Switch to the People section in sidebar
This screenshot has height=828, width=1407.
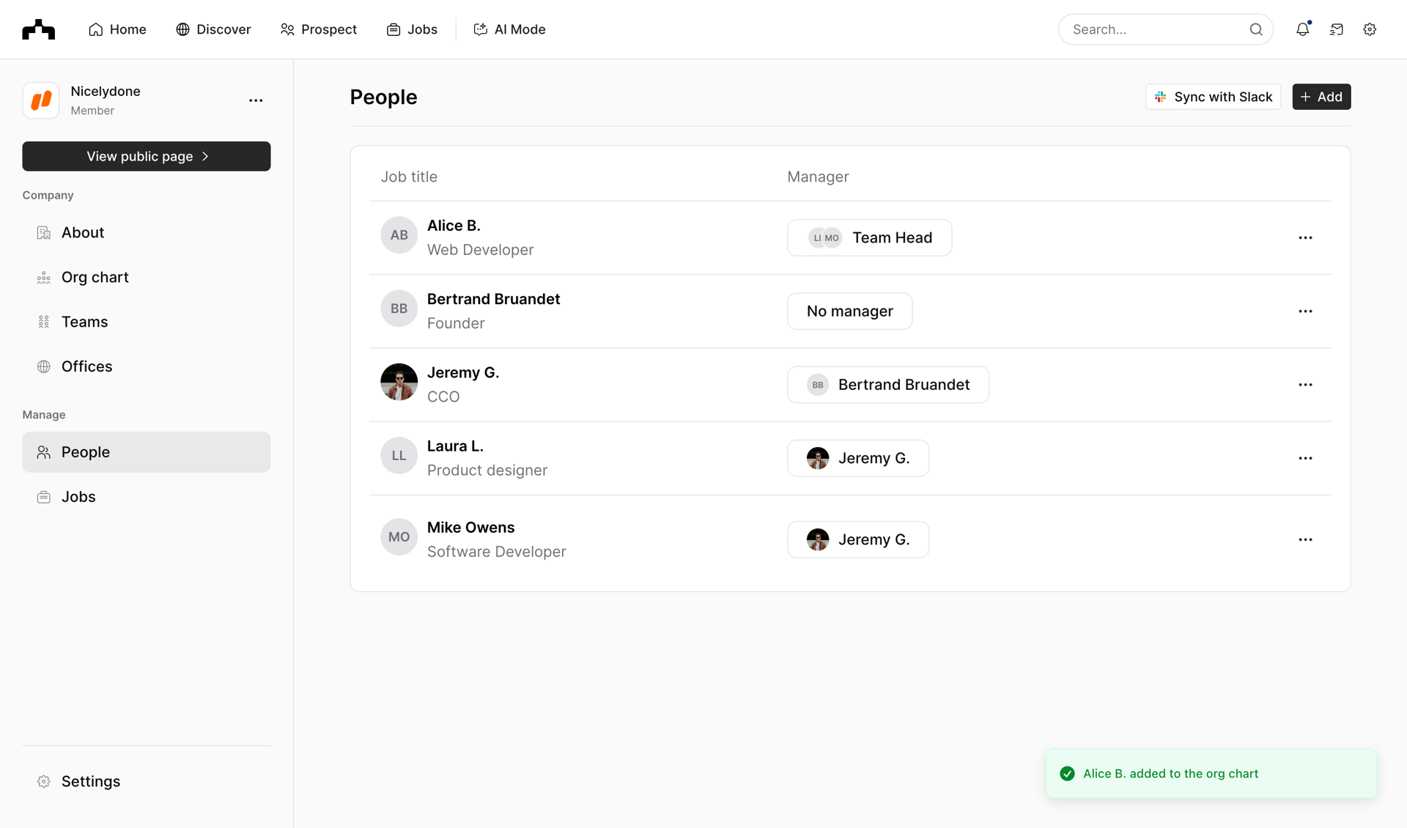point(85,452)
